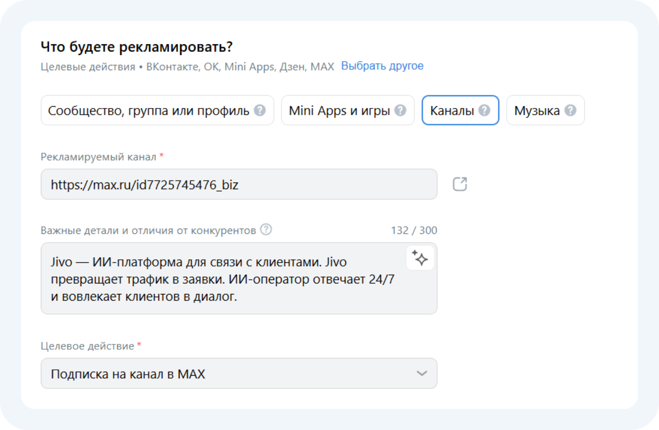The image size is (659, 430).
Task: Click the Целевые действия • ВКонтакте subtitle text
Action: pos(188,67)
